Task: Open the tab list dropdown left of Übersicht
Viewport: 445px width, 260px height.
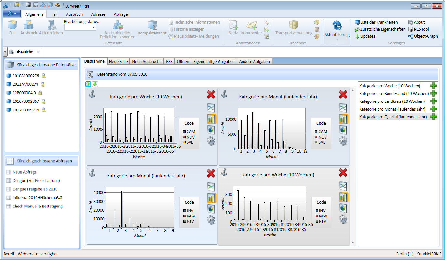Action: (x=5, y=52)
